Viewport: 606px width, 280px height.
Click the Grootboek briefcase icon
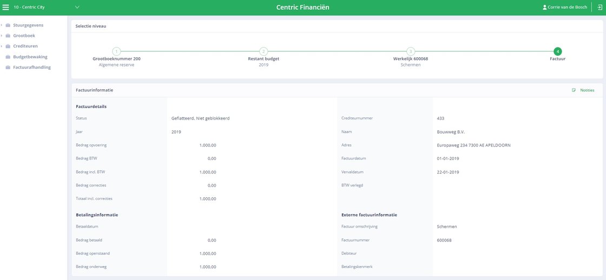(x=8, y=36)
